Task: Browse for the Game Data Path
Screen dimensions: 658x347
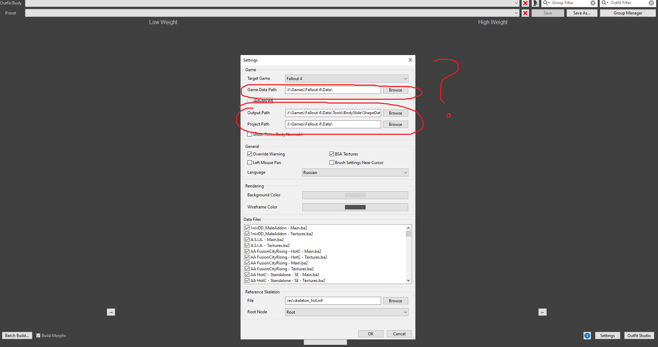Action: tap(395, 90)
